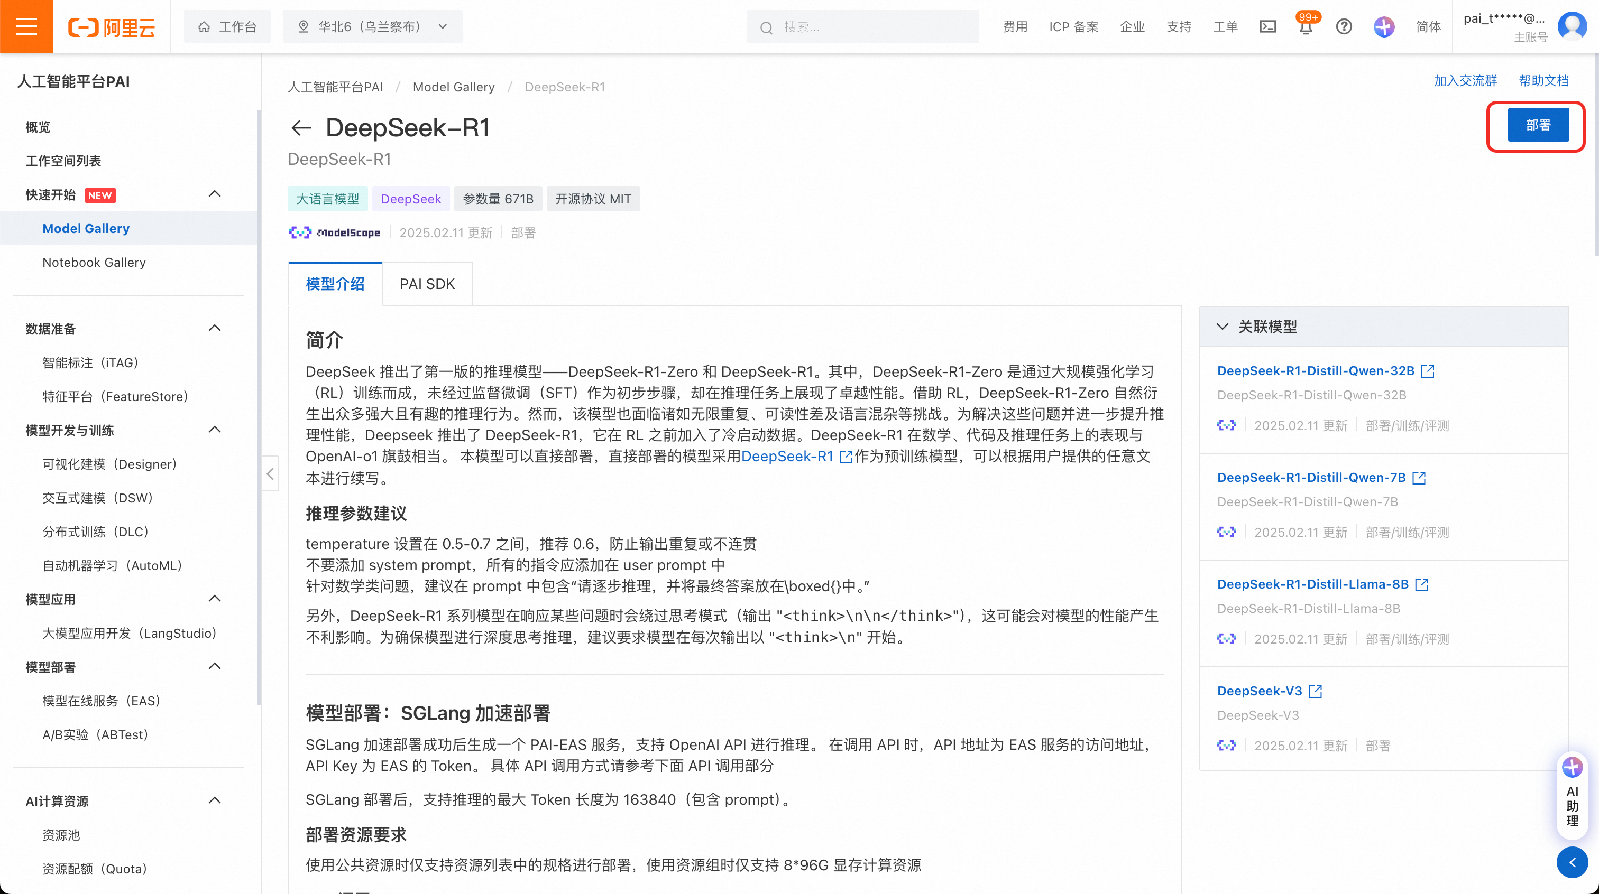Viewport: 1599px width, 894px height.
Task: Open DeepSeek-V3 external link icon
Action: point(1316,691)
